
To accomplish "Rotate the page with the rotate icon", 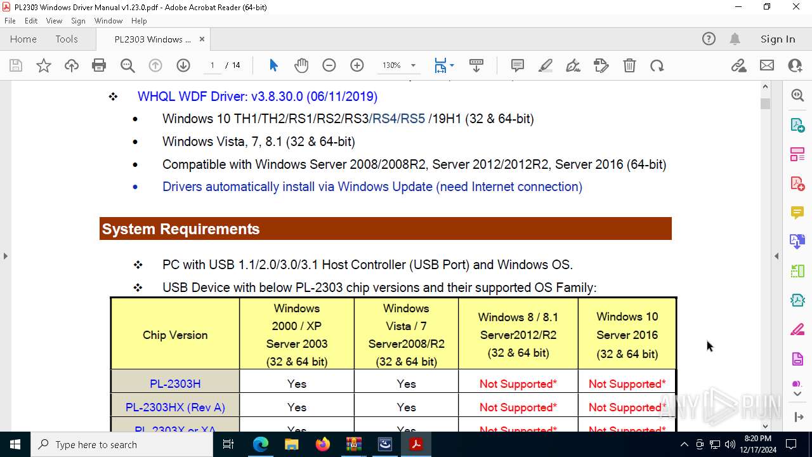I will coord(657,65).
